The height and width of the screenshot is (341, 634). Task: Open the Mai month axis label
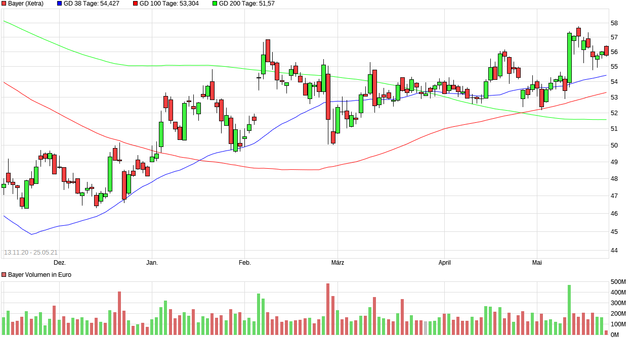[537, 263]
